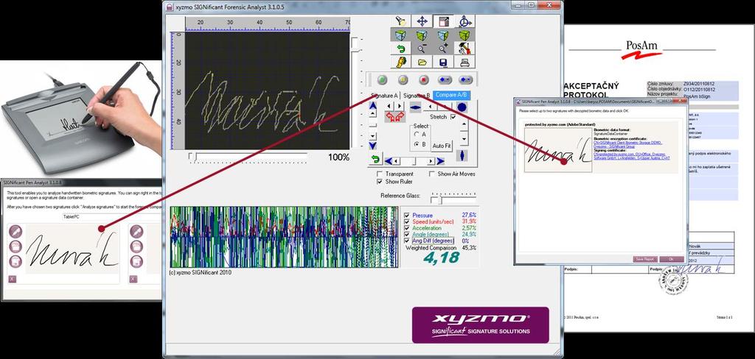
Task: Zoom in with the magnifier plus
Action: coord(443,49)
